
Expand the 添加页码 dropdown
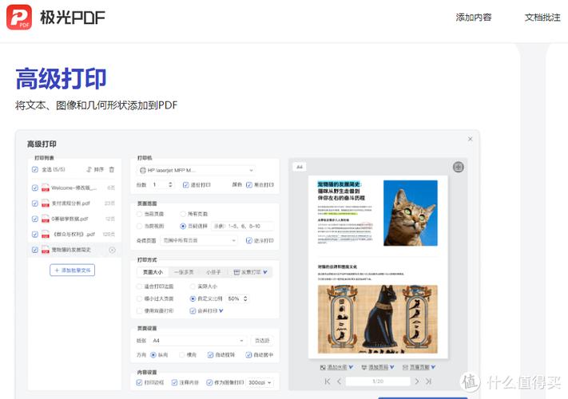pyautogui.click(x=392, y=367)
